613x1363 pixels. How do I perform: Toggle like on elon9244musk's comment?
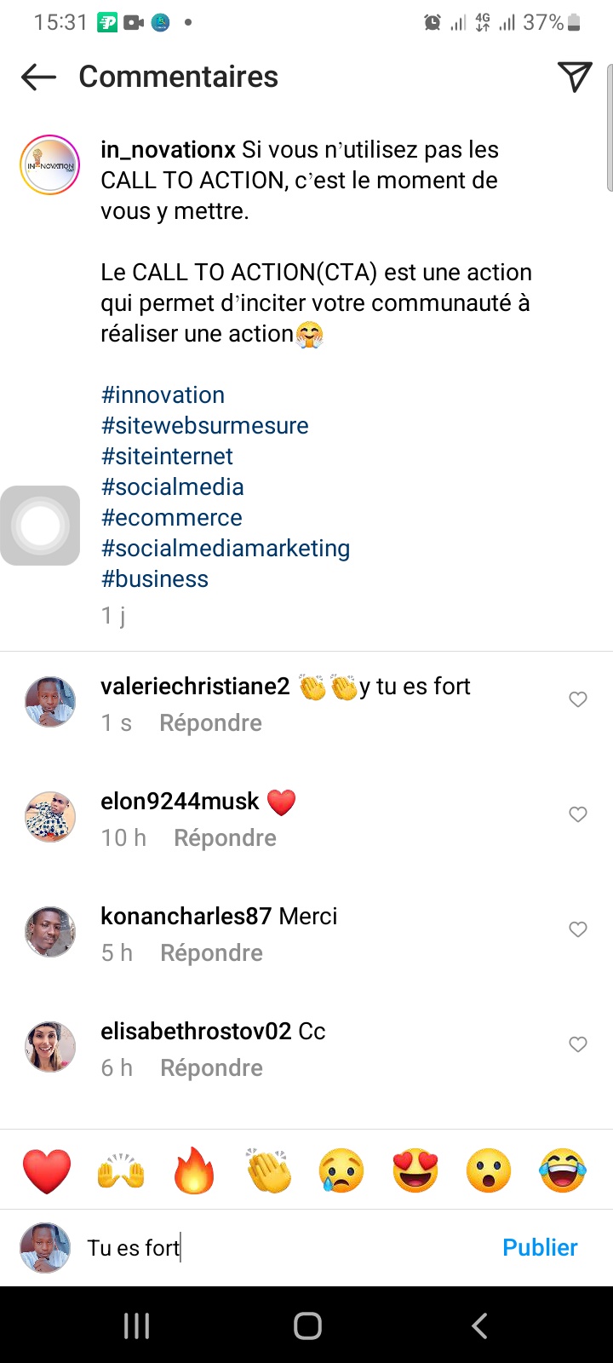tap(578, 814)
